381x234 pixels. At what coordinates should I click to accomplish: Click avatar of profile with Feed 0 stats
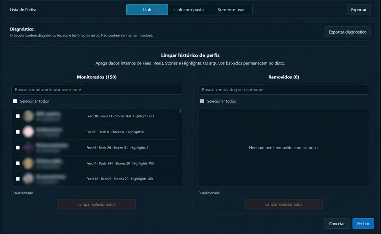click(x=28, y=132)
